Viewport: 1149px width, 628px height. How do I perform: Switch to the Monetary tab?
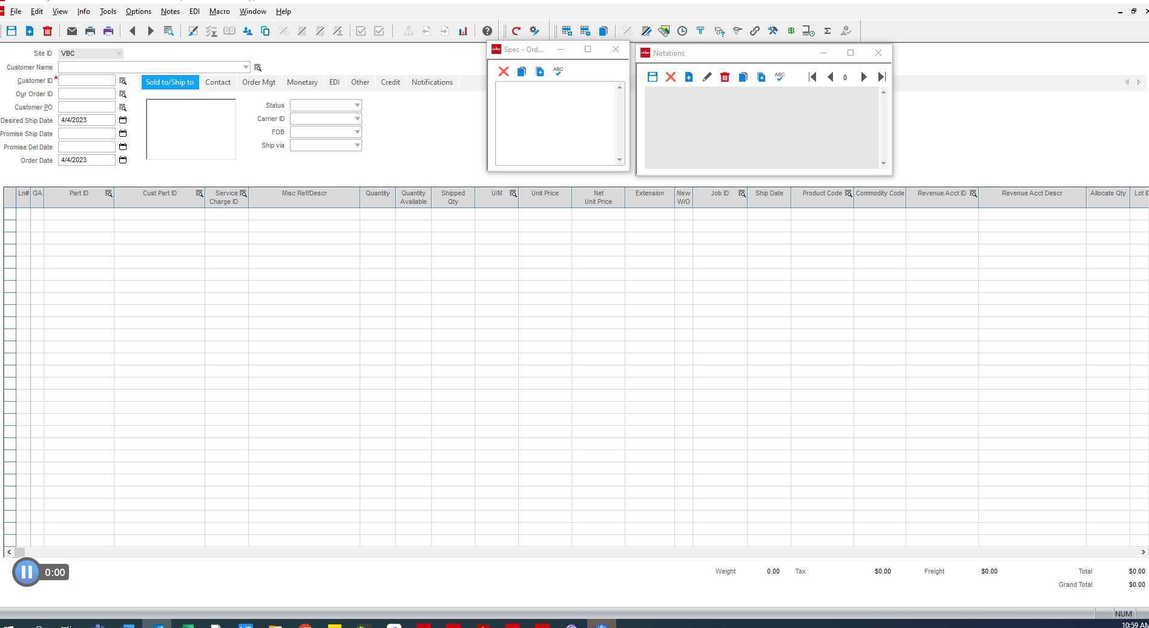[x=302, y=82]
